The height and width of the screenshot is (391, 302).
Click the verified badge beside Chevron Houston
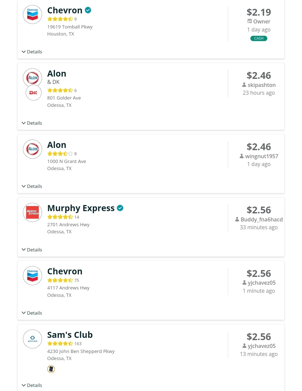point(88,10)
